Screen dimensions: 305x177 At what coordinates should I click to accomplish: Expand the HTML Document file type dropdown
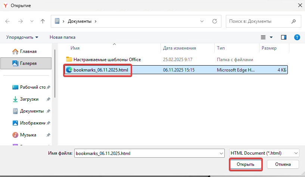pos(264,153)
